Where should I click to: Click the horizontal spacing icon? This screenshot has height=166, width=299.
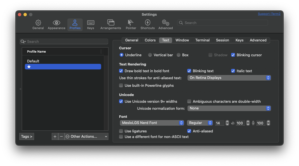[233, 123]
